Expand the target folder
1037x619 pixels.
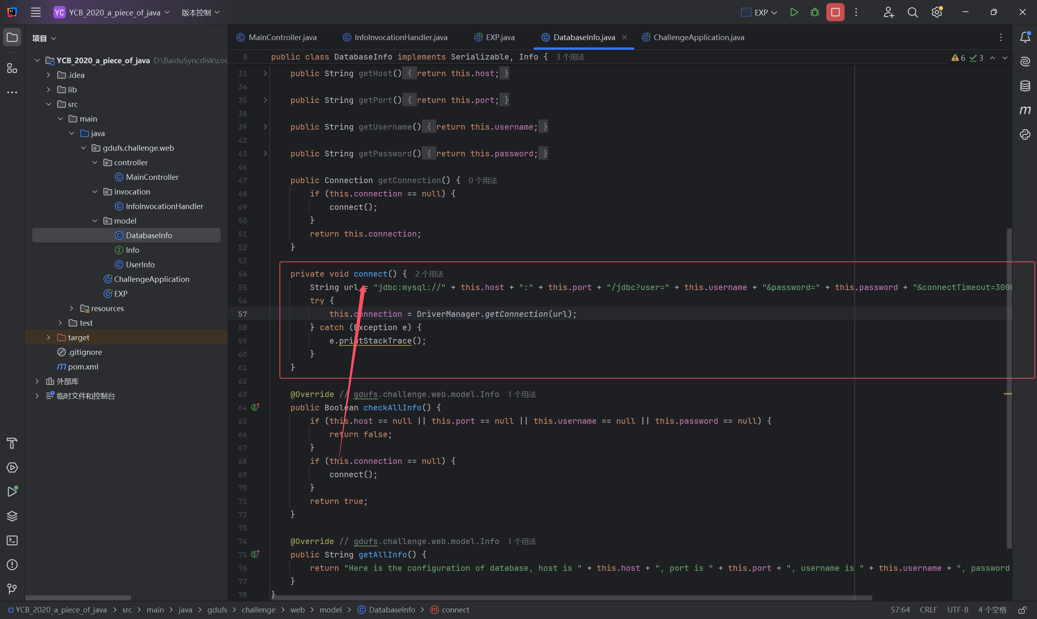pyautogui.click(x=48, y=337)
